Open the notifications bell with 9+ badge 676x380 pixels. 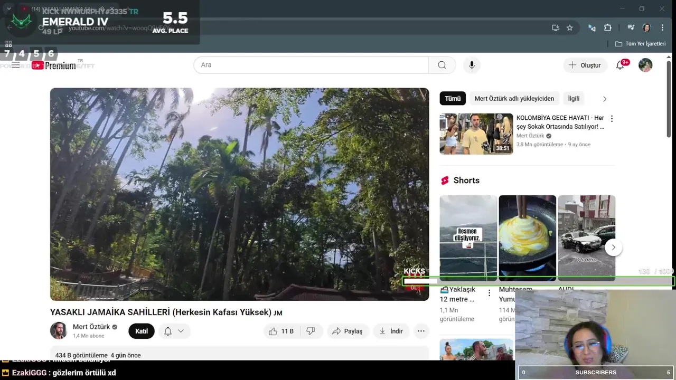pos(621,65)
